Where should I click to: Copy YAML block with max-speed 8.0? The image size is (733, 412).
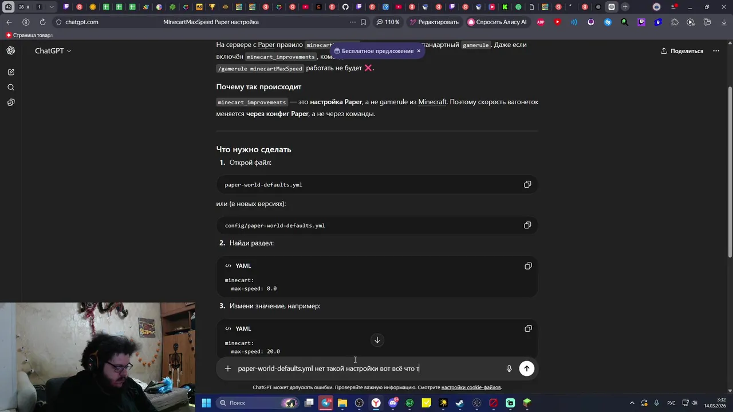528,266
